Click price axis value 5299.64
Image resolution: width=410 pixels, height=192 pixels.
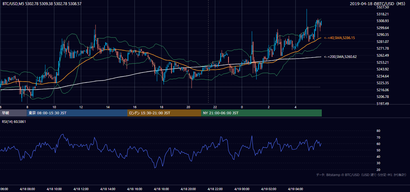[x=383, y=28]
